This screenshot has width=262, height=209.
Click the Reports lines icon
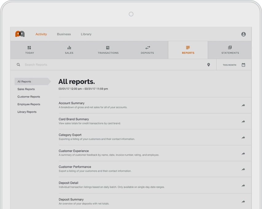[x=188, y=48]
